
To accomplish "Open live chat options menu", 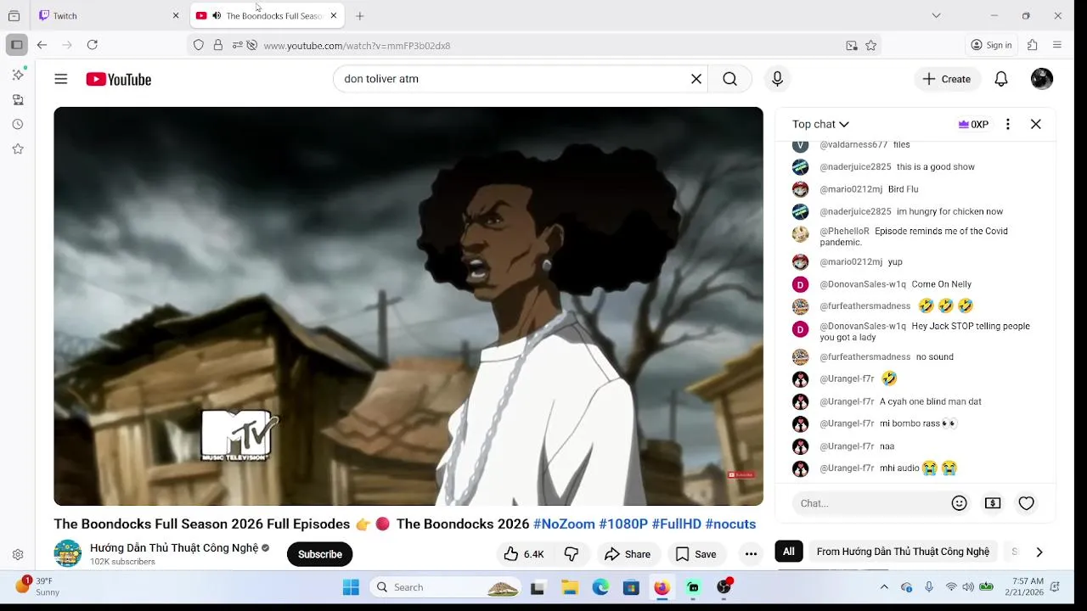I will click(1008, 124).
